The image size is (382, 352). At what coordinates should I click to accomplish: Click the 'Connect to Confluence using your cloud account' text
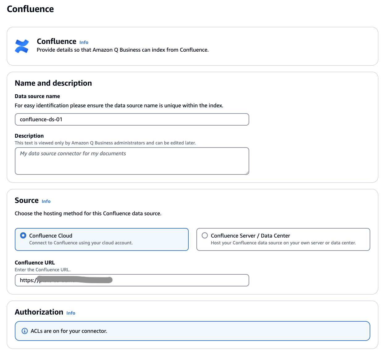81,243
